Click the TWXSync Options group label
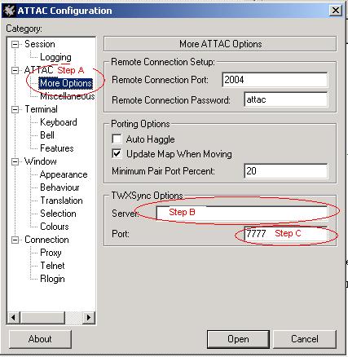This screenshot has height=357, width=348. [147, 196]
